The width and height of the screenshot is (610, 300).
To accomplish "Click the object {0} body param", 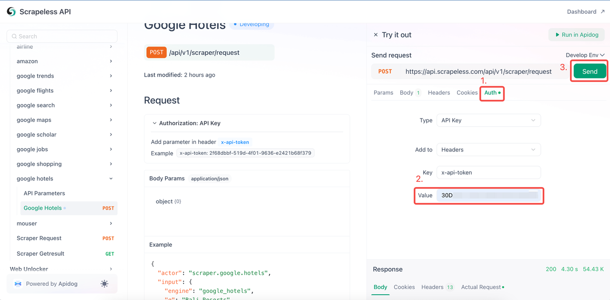I will pos(168,201).
